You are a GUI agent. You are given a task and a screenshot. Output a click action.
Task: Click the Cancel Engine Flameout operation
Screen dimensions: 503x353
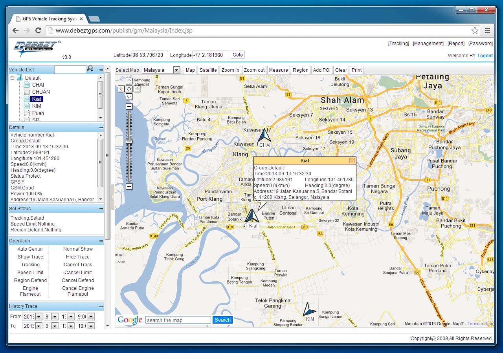(x=78, y=291)
